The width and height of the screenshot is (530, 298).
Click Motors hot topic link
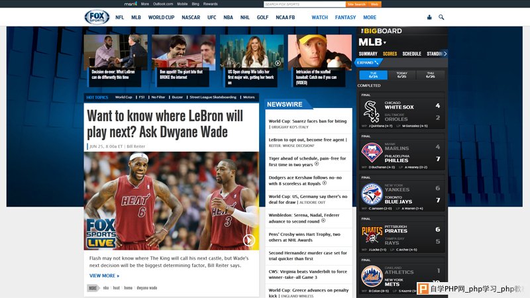pos(249,97)
